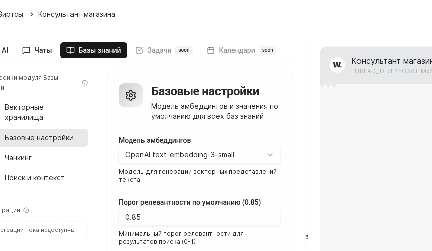
Task: Click the soon badge next to Календари
Action: pyautogui.click(x=267, y=50)
